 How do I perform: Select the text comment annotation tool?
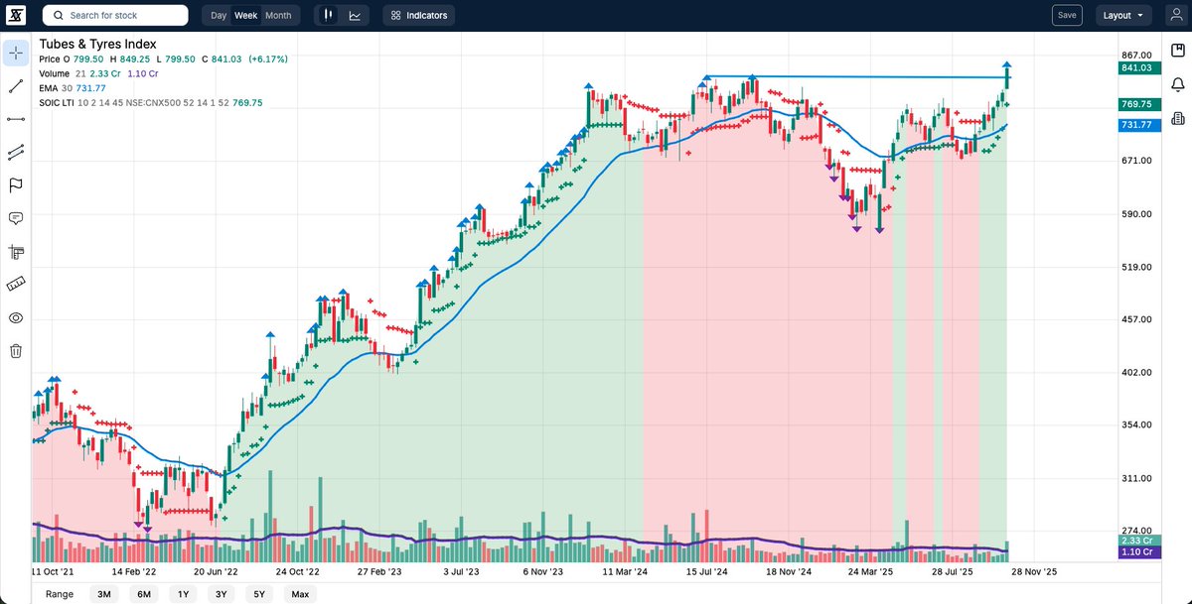pyautogui.click(x=16, y=218)
